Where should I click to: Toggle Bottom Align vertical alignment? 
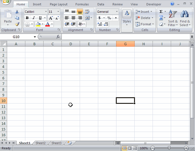[x=80, y=12]
